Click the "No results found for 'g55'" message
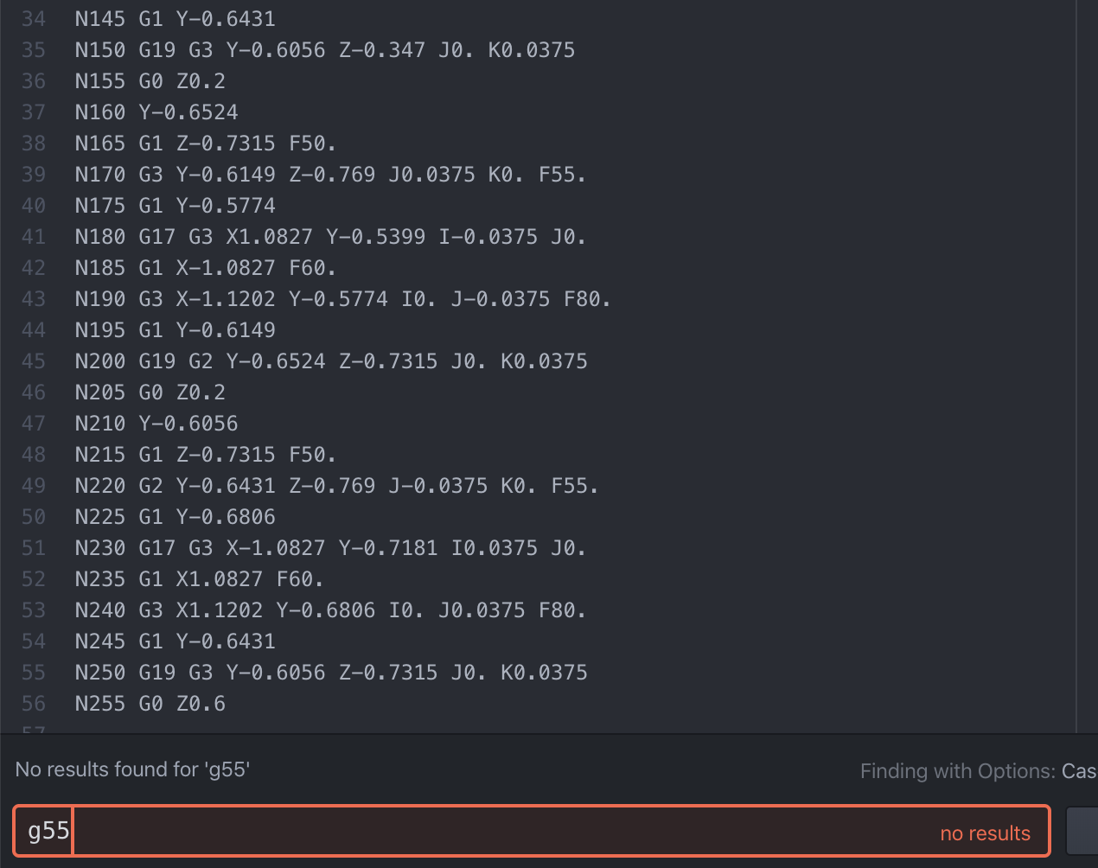This screenshot has width=1098, height=868. (x=132, y=769)
